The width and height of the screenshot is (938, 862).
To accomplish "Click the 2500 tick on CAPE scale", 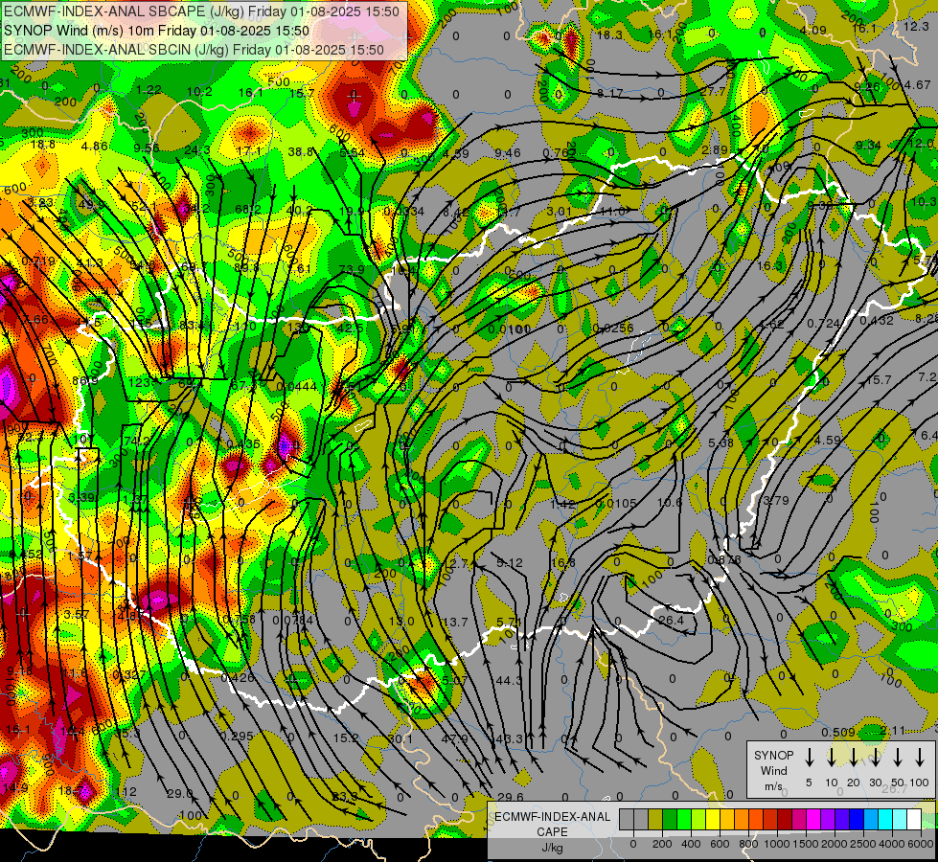I will [x=863, y=844].
